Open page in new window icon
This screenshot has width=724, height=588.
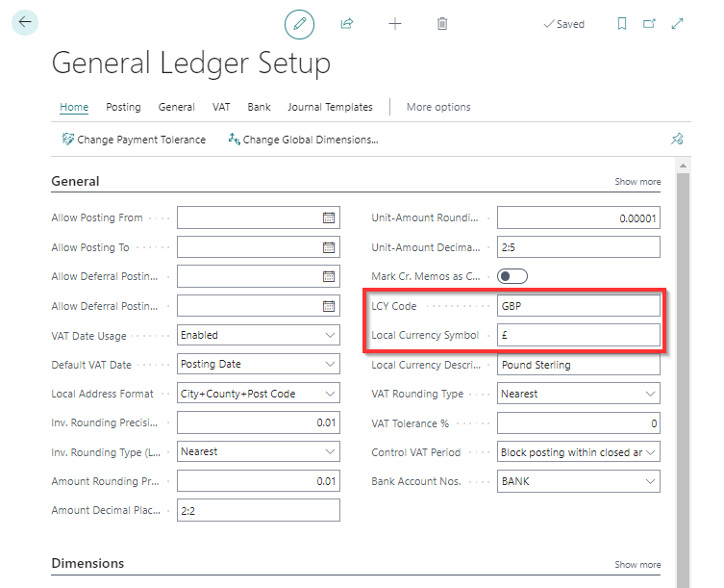tap(649, 24)
